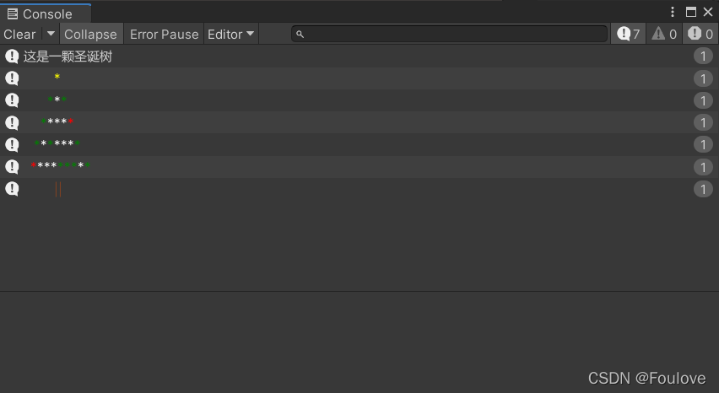
Task: Maximize the Console panel
Action: (x=690, y=12)
